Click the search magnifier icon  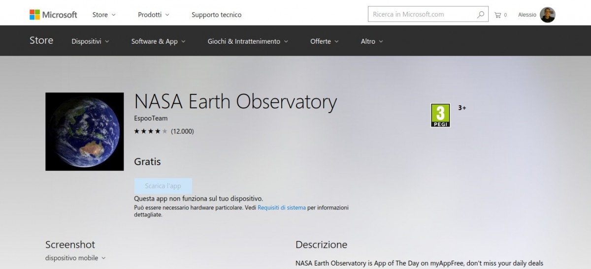tap(481, 15)
